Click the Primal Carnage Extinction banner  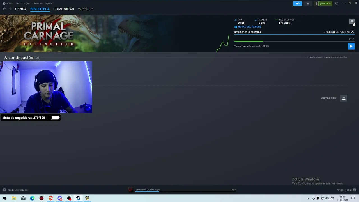[49, 34]
